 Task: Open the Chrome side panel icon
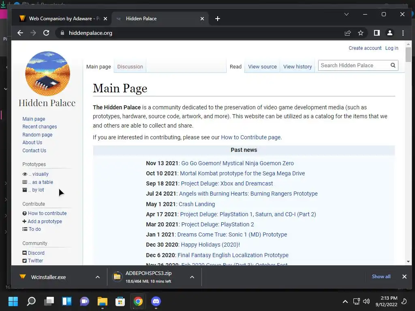(x=377, y=33)
